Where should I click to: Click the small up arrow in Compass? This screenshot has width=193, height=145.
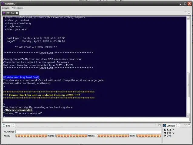[x=173, y=130]
